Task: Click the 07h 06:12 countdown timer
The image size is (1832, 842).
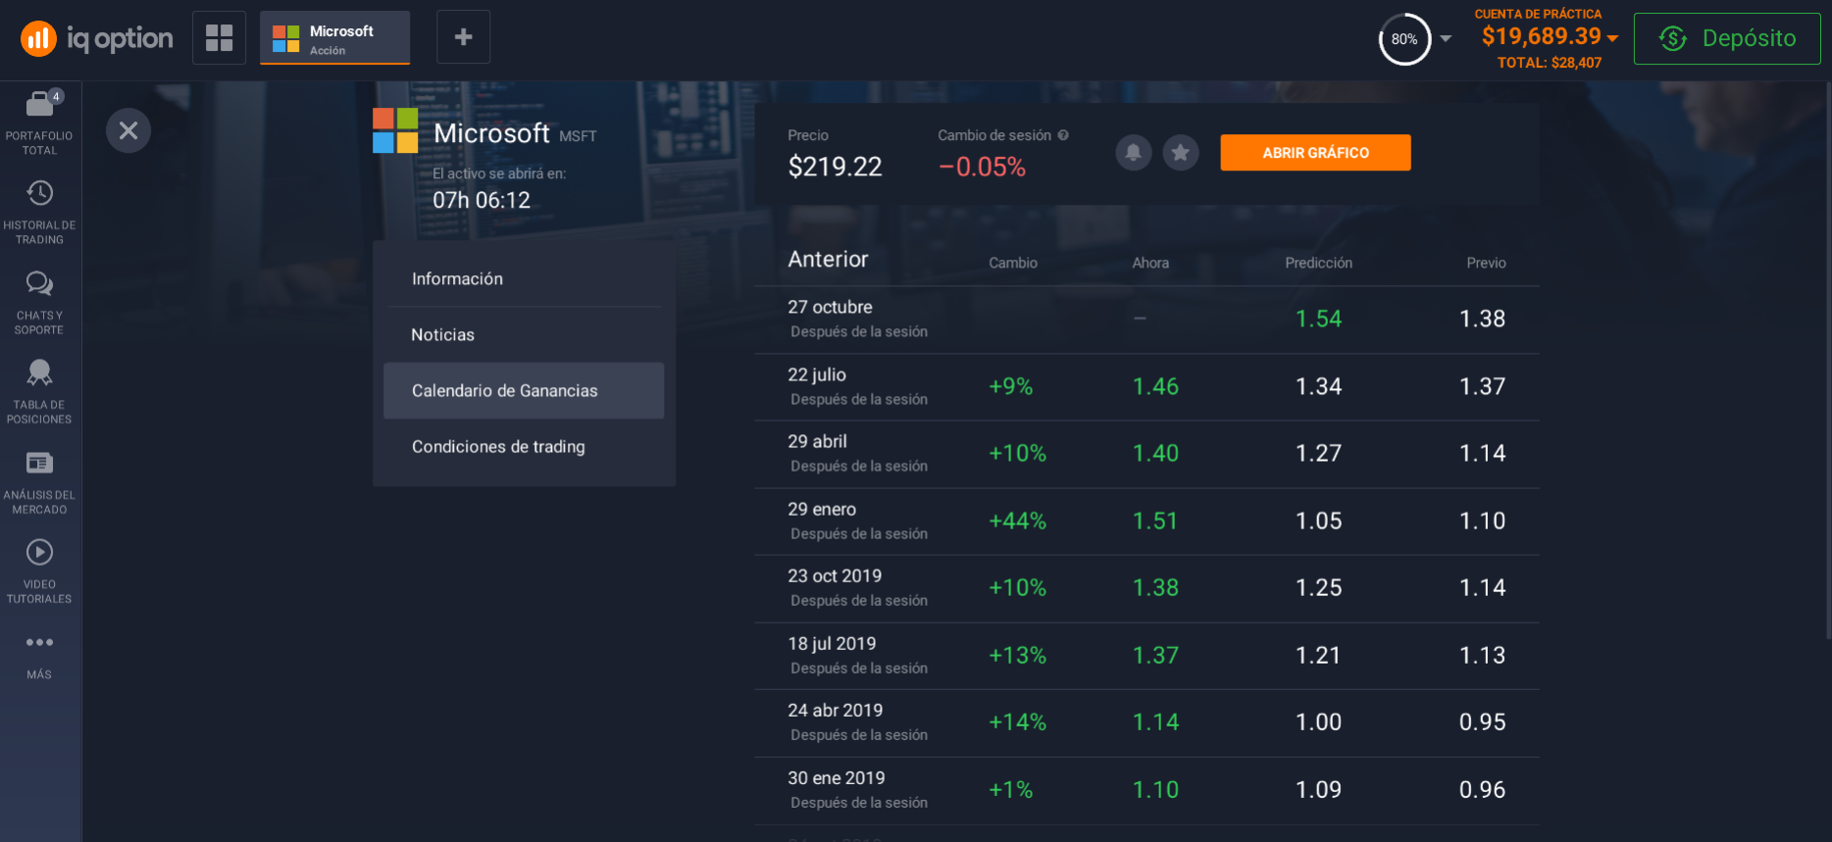Action: pyautogui.click(x=482, y=201)
